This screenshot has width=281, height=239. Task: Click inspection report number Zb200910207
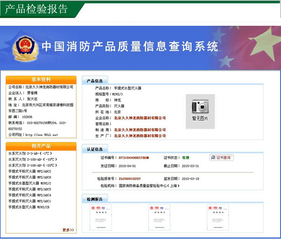(x=130, y=179)
